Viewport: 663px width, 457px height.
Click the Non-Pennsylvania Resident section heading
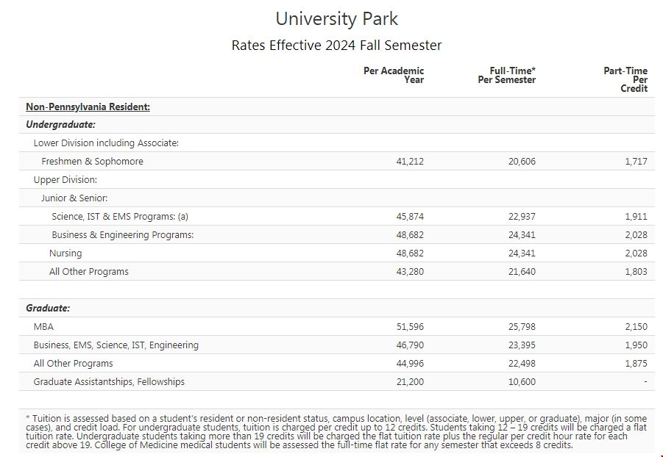click(x=88, y=107)
